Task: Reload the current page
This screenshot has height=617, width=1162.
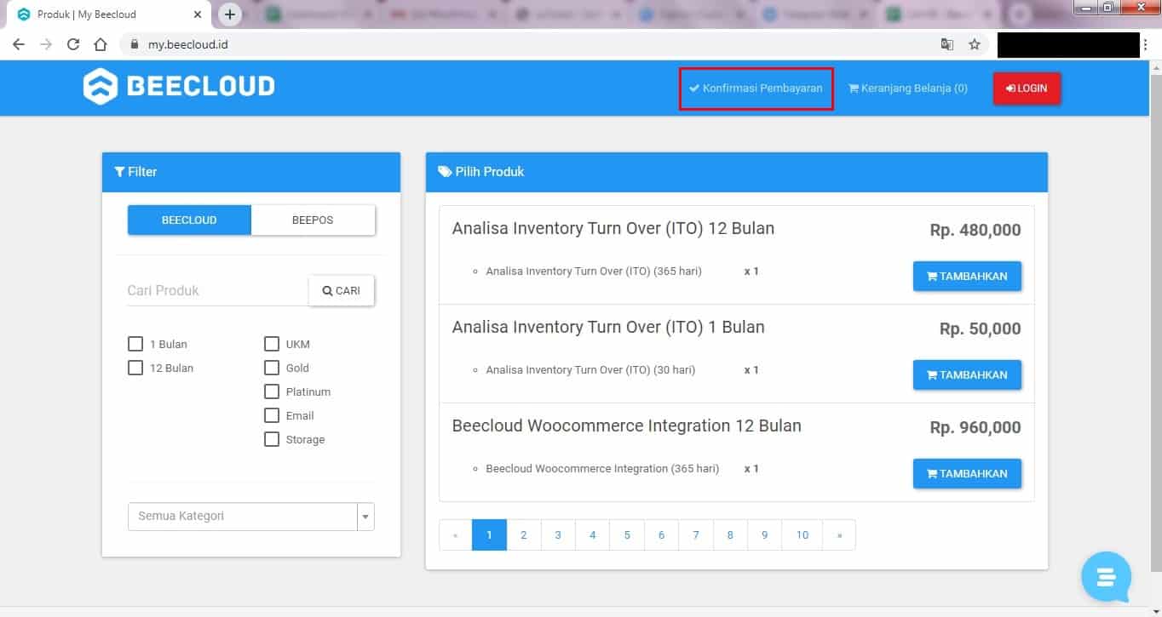Action: pyautogui.click(x=73, y=44)
